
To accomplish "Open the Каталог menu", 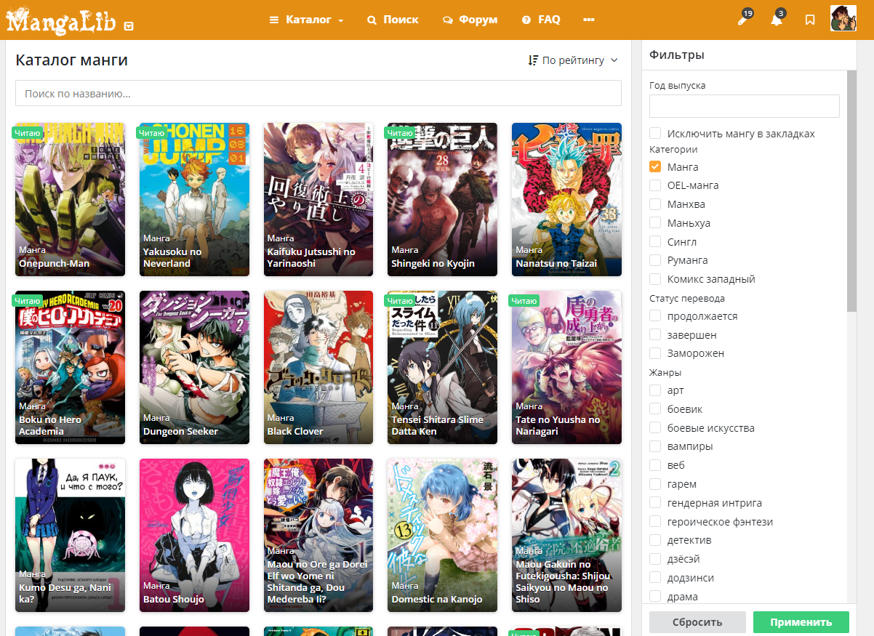I will (306, 20).
